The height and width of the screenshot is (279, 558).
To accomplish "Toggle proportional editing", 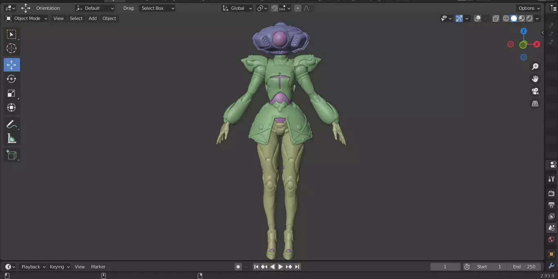I will pyautogui.click(x=297, y=8).
